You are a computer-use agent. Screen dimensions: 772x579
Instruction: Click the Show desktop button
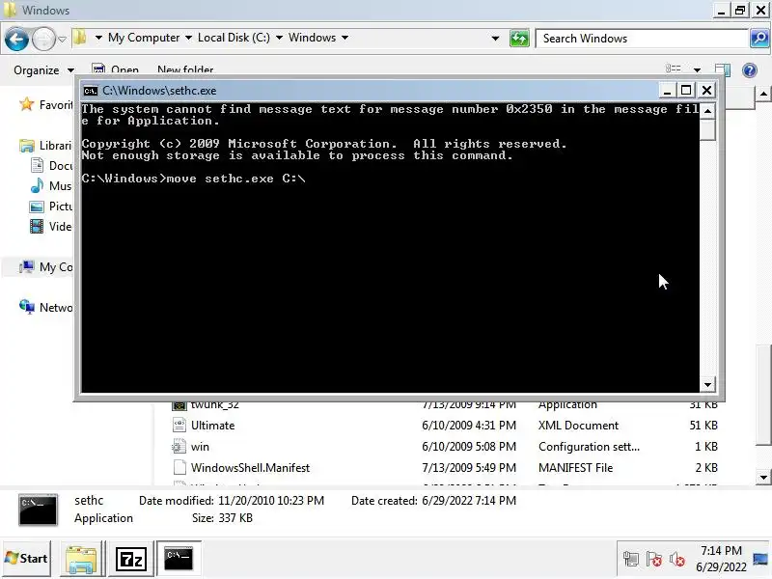[761, 559]
